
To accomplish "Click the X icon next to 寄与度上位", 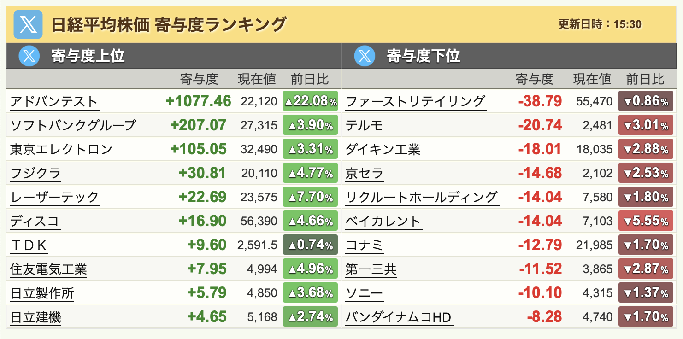I will (x=29, y=56).
